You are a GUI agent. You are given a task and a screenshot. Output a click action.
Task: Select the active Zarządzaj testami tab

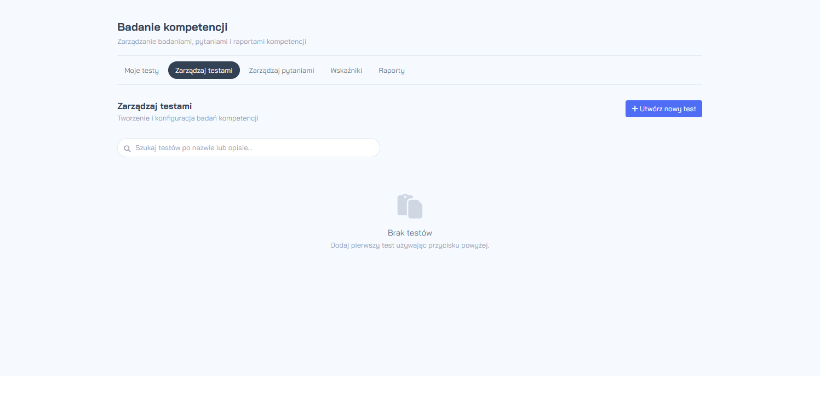(204, 70)
